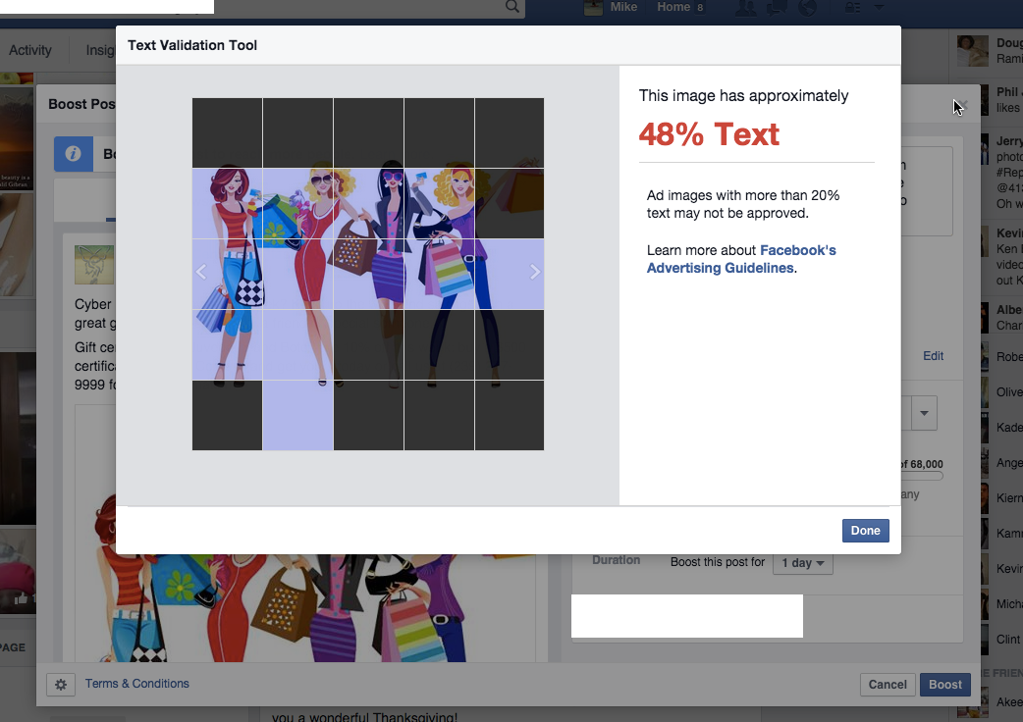Expand the 1 day duration dropdown

click(x=802, y=563)
